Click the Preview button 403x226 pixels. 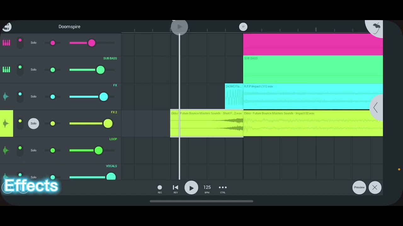pyautogui.click(x=359, y=187)
